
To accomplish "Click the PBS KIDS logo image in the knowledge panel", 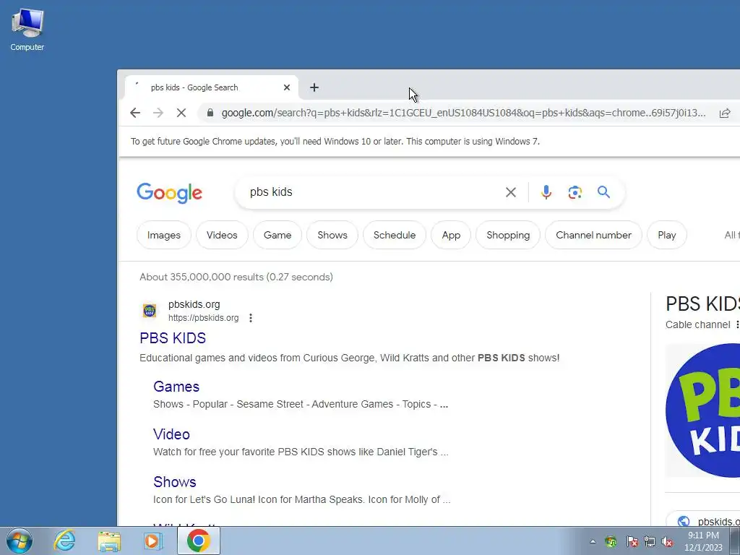I will point(702,410).
